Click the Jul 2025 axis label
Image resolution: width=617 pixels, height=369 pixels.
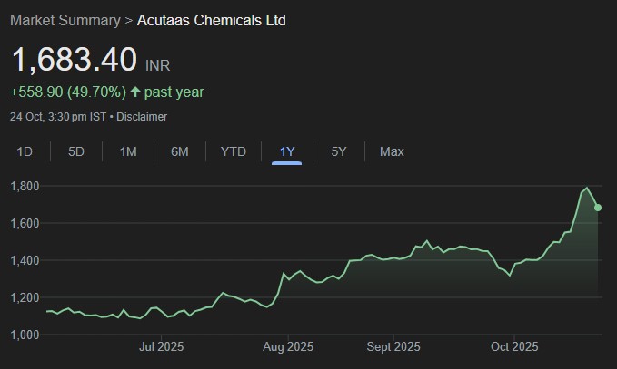click(x=162, y=346)
